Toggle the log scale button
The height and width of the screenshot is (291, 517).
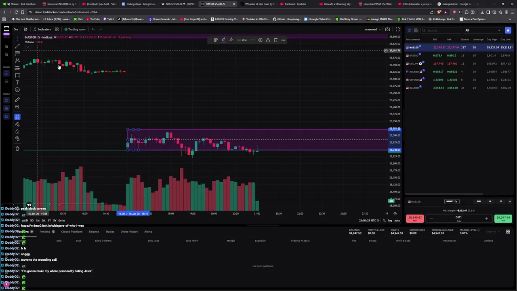[x=390, y=221]
